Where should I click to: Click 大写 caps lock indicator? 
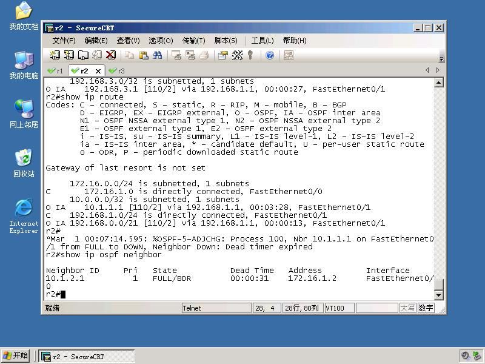tap(407, 308)
